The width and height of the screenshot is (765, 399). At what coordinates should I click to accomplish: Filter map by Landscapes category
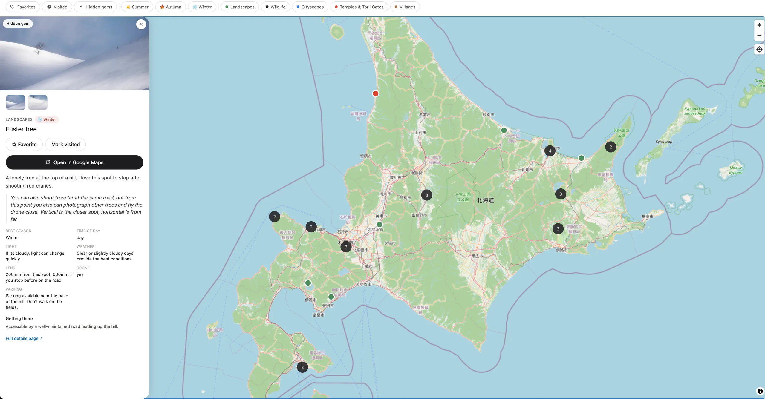click(240, 7)
